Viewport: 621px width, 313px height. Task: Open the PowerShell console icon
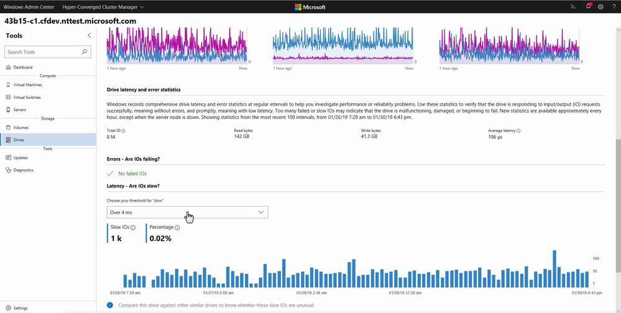(x=573, y=7)
